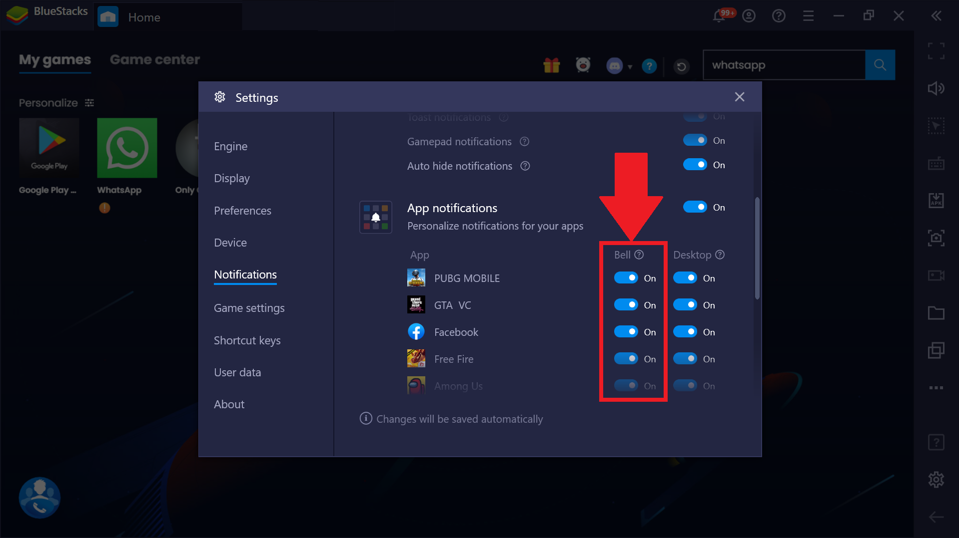The height and width of the screenshot is (538, 959).
Task: Open Device settings section
Action: (x=230, y=243)
